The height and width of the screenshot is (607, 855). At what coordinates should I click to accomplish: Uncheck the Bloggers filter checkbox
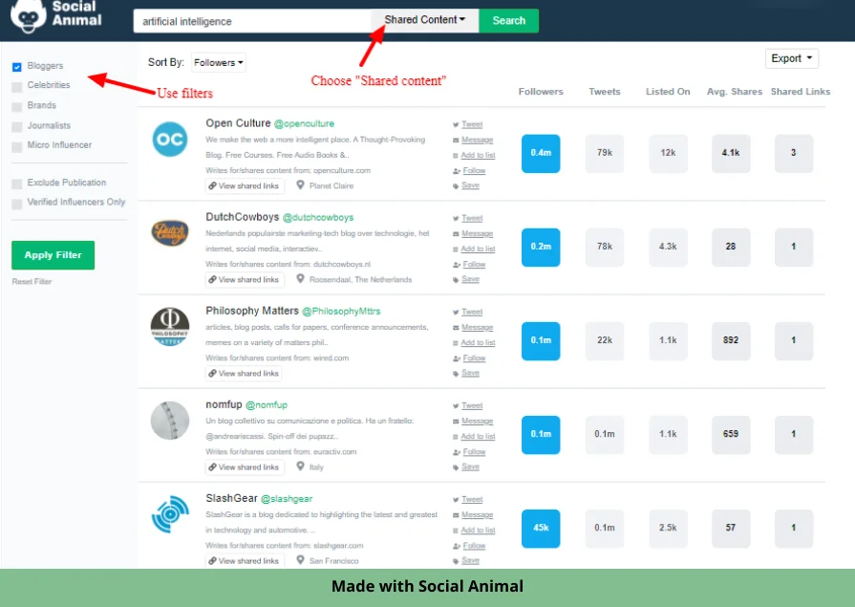17,67
